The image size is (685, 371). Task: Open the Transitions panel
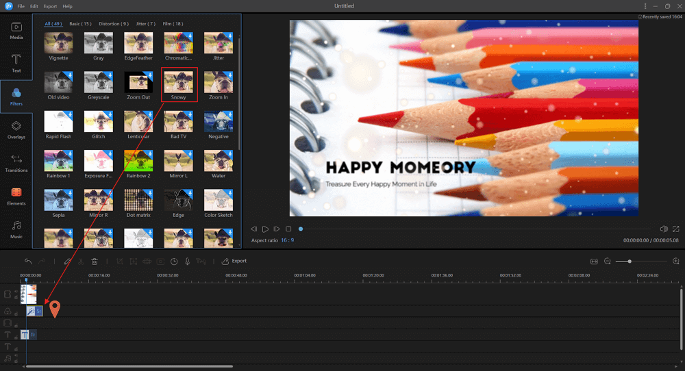click(x=16, y=164)
